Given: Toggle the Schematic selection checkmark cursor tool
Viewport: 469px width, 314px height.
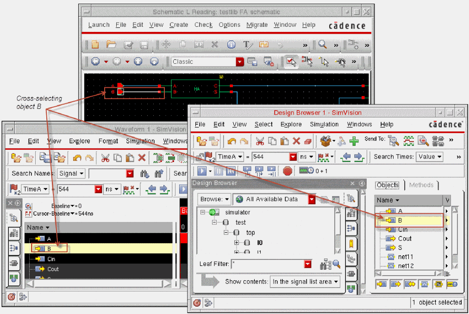Looking at the screenshot, I should 291,62.
